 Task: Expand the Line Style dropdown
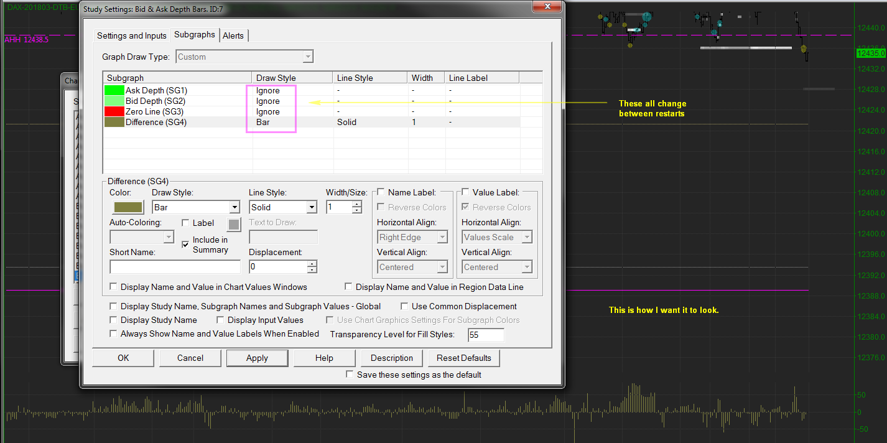point(312,208)
